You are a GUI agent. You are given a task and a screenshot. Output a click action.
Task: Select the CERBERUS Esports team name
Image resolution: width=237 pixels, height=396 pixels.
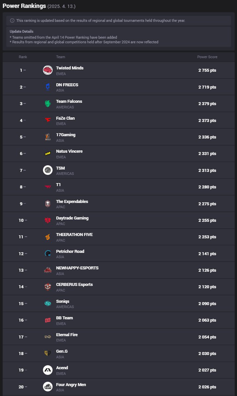point(74,284)
